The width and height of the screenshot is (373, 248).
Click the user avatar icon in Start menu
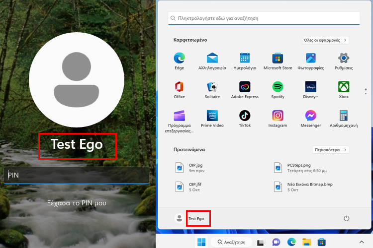click(x=179, y=218)
